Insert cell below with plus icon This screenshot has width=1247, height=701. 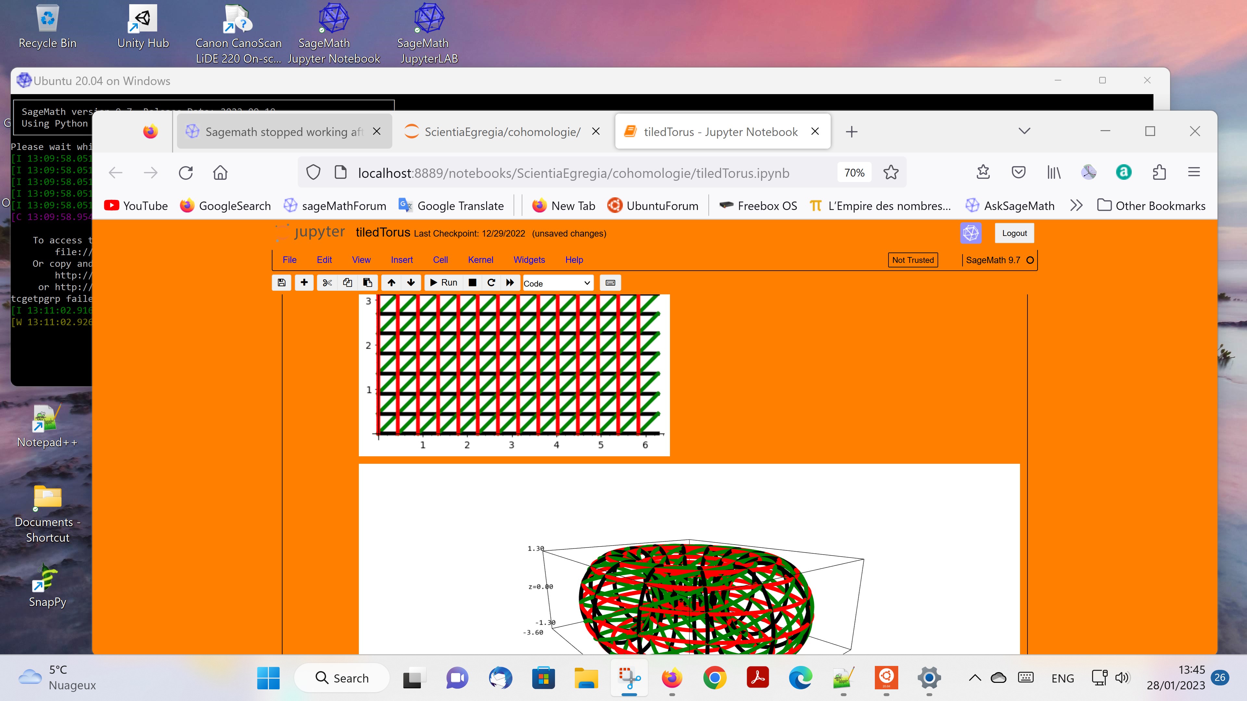point(304,283)
